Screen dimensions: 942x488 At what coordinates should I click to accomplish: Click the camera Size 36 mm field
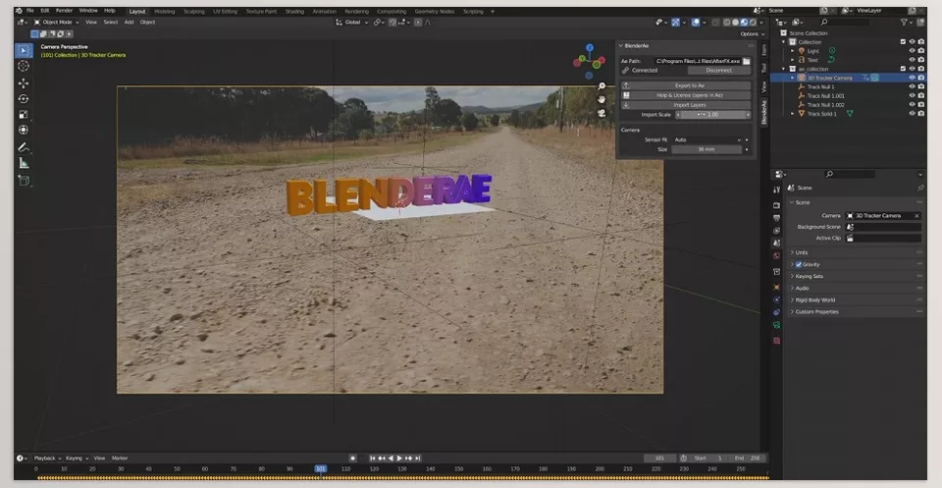pos(706,149)
